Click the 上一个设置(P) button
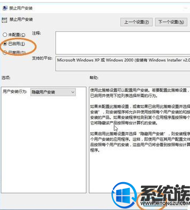This screenshot has height=210, width=190. point(136,22)
